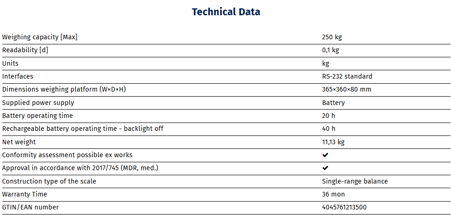Viewport: 451px width, 215px height.
Task: Click the 365×360×80 mm dimensions value
Action: [347, 90]
